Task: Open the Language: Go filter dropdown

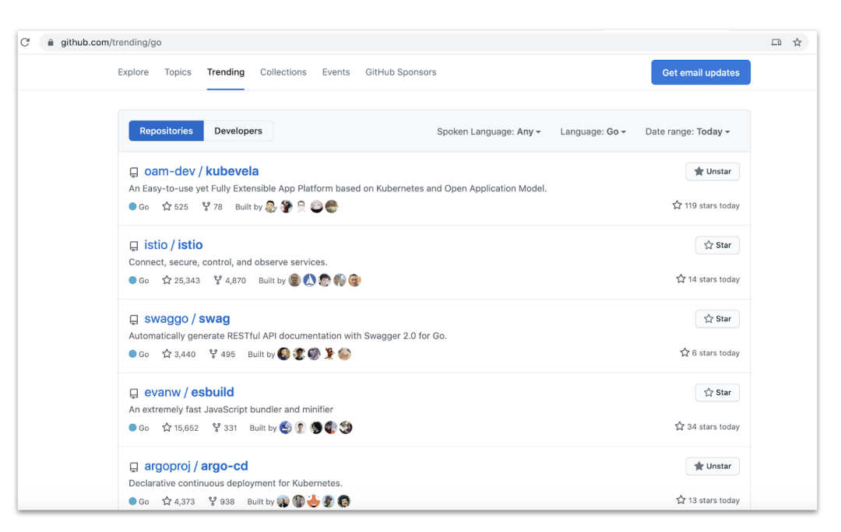Action: coord(593,131)
